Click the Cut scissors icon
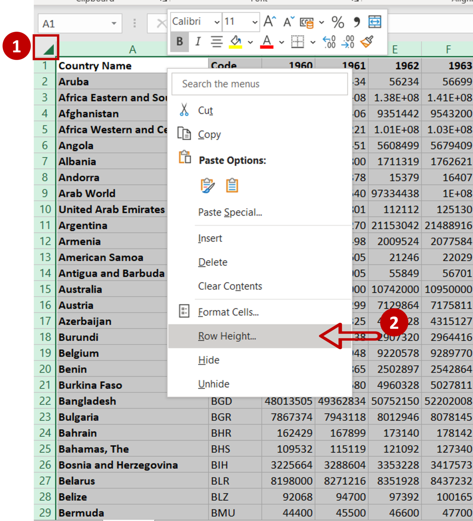Screen dimensions: 473x521 [184, 109]
